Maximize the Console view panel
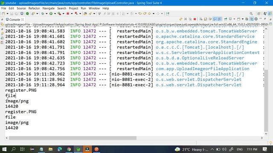273x153 pixels. click(265, 19)
